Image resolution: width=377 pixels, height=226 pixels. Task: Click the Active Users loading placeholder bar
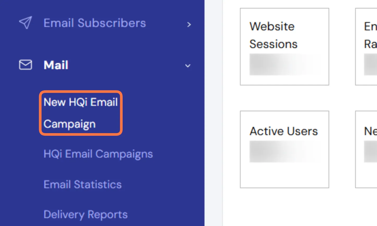point(285,152)
